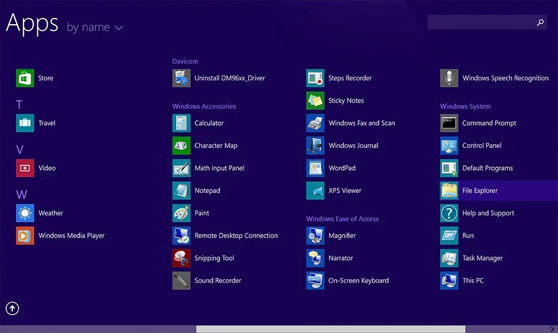Click the search magnifier button
Image resolution: width=558 pixels, height=333 pixels.
pyautogui.click(x=540, y=22)
